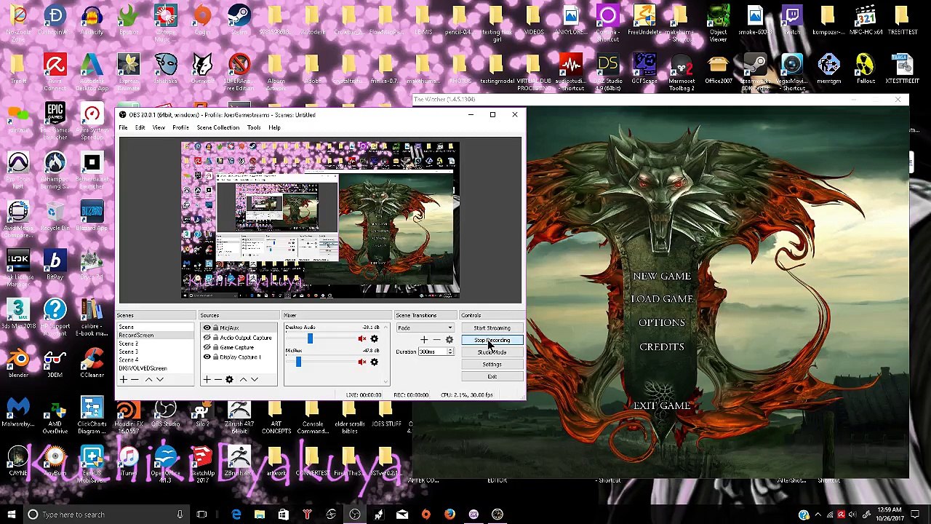Open Mic/Aux settings gear in Mixer
Screen dimensions: 931x524
click(x=374, y=362)
